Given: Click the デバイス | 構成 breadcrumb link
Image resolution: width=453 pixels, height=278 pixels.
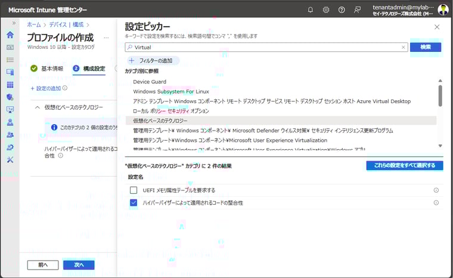Looking at the screenshot, I should 66,24.
